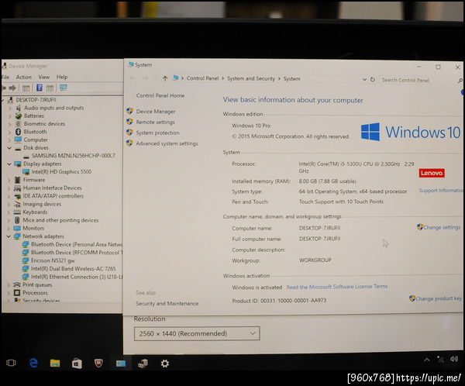
Task: Select Ericsson N5321 gw network adapter
Action: [x=53, y=260]
